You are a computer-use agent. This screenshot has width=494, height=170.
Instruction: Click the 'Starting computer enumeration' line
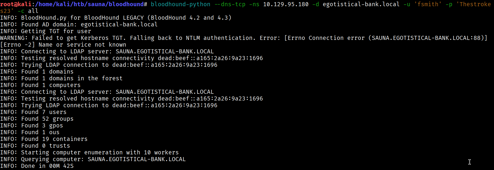point(89,152)
